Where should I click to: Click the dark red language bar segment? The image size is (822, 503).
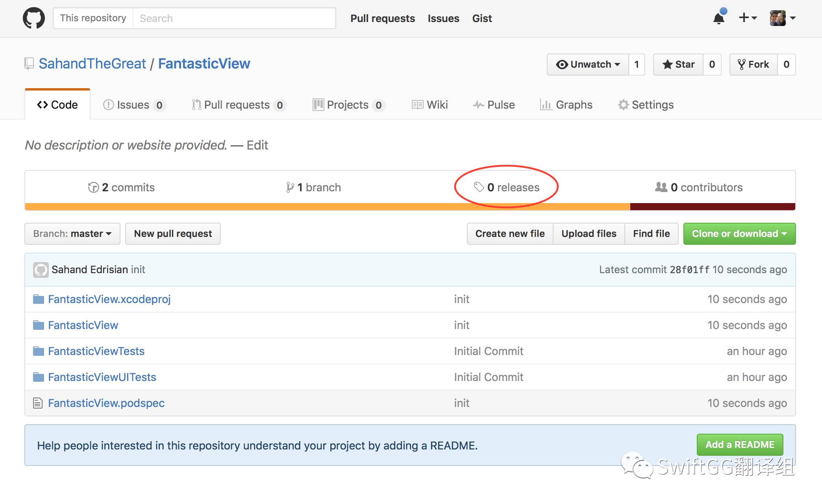click(x=713, y=207)
